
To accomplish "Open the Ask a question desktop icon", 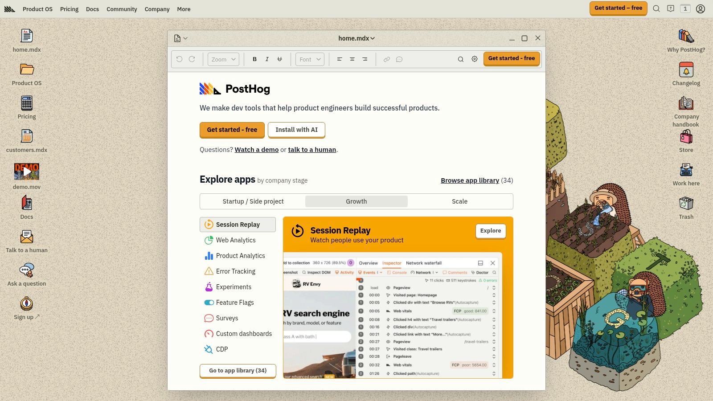I will (27, 274).
